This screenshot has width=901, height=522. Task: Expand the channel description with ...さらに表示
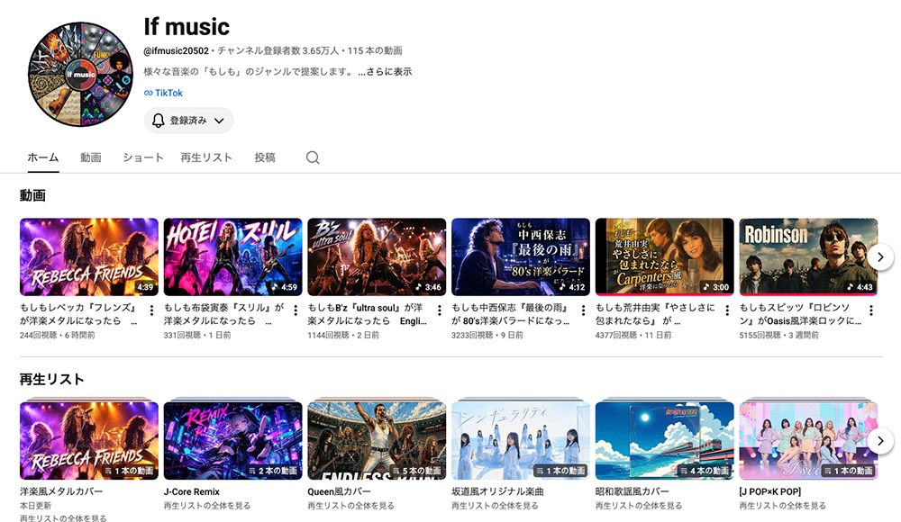(x=385, y=72)
